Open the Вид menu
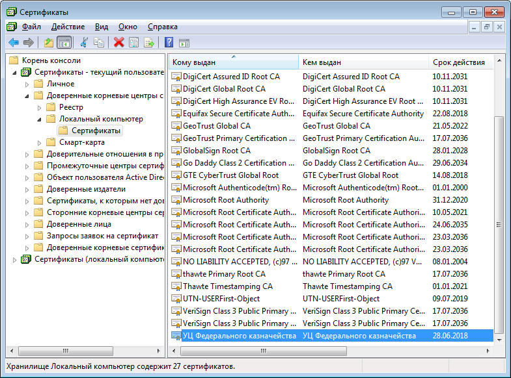511x378 pixels. point(102,27)
